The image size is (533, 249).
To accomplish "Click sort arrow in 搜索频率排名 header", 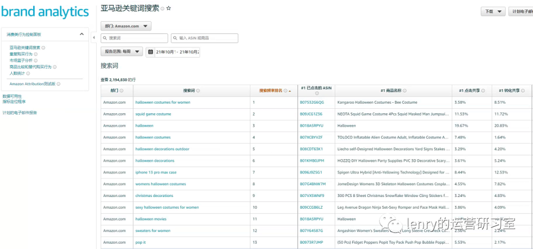I will pos(290,91).
